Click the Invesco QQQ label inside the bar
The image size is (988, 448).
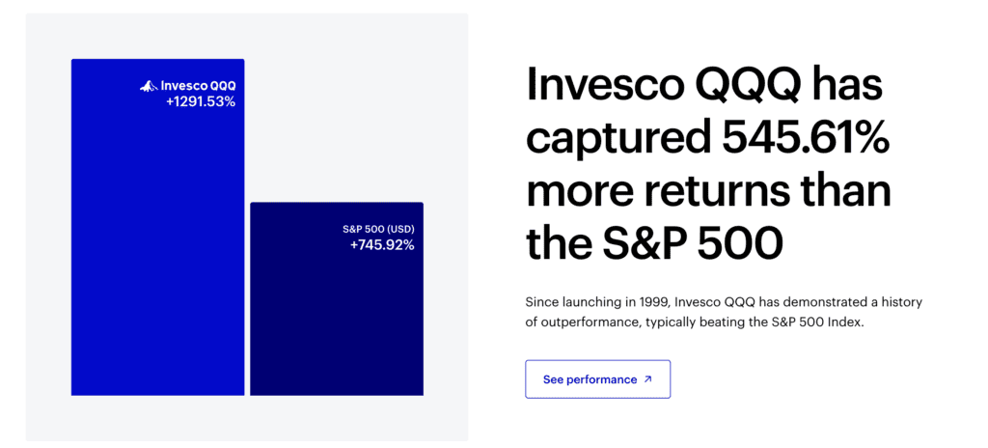tap(198, 87)
